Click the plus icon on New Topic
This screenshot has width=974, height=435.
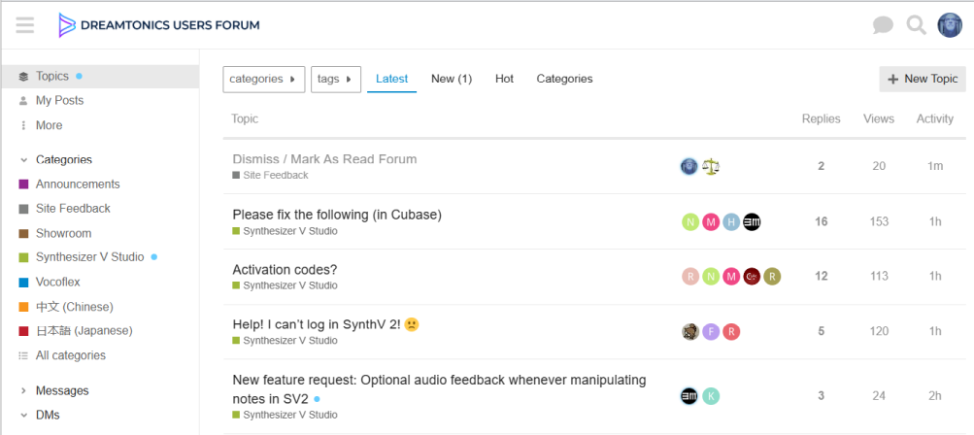pos(893,79)
